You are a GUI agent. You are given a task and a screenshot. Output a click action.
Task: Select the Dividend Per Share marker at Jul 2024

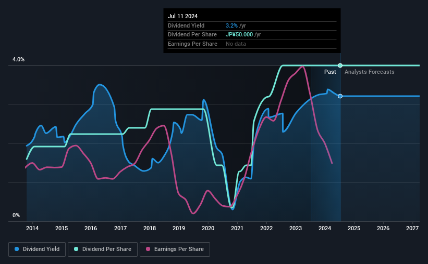[340, 65]
